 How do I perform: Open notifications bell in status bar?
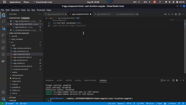point(183,104)
